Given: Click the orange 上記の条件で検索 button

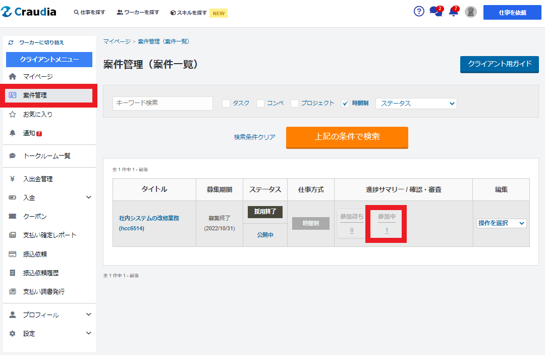Looking at the screenshot, I should [x=347, y=137].
